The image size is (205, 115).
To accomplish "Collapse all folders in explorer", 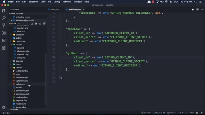I will click(x=44, y=24).
